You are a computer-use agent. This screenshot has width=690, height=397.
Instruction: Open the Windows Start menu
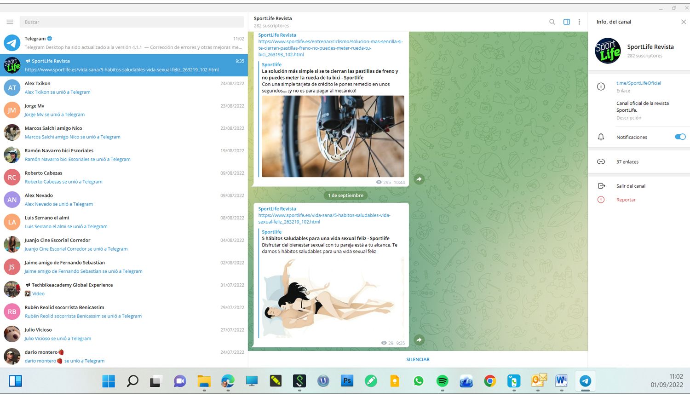pyautogui.click(x=109, y=381)
